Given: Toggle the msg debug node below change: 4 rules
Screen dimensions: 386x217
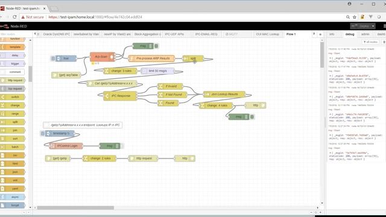Looking at the screenshot, I should pos(252,117).
